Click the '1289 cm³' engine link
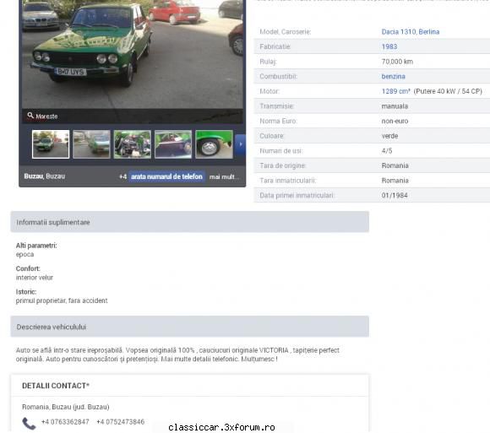The width and height of the screenshot is (490, 433). (395, 91)
